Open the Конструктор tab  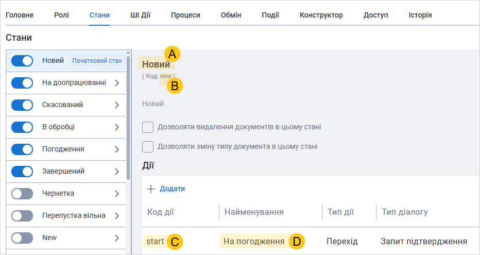click(x=321, y=15)
